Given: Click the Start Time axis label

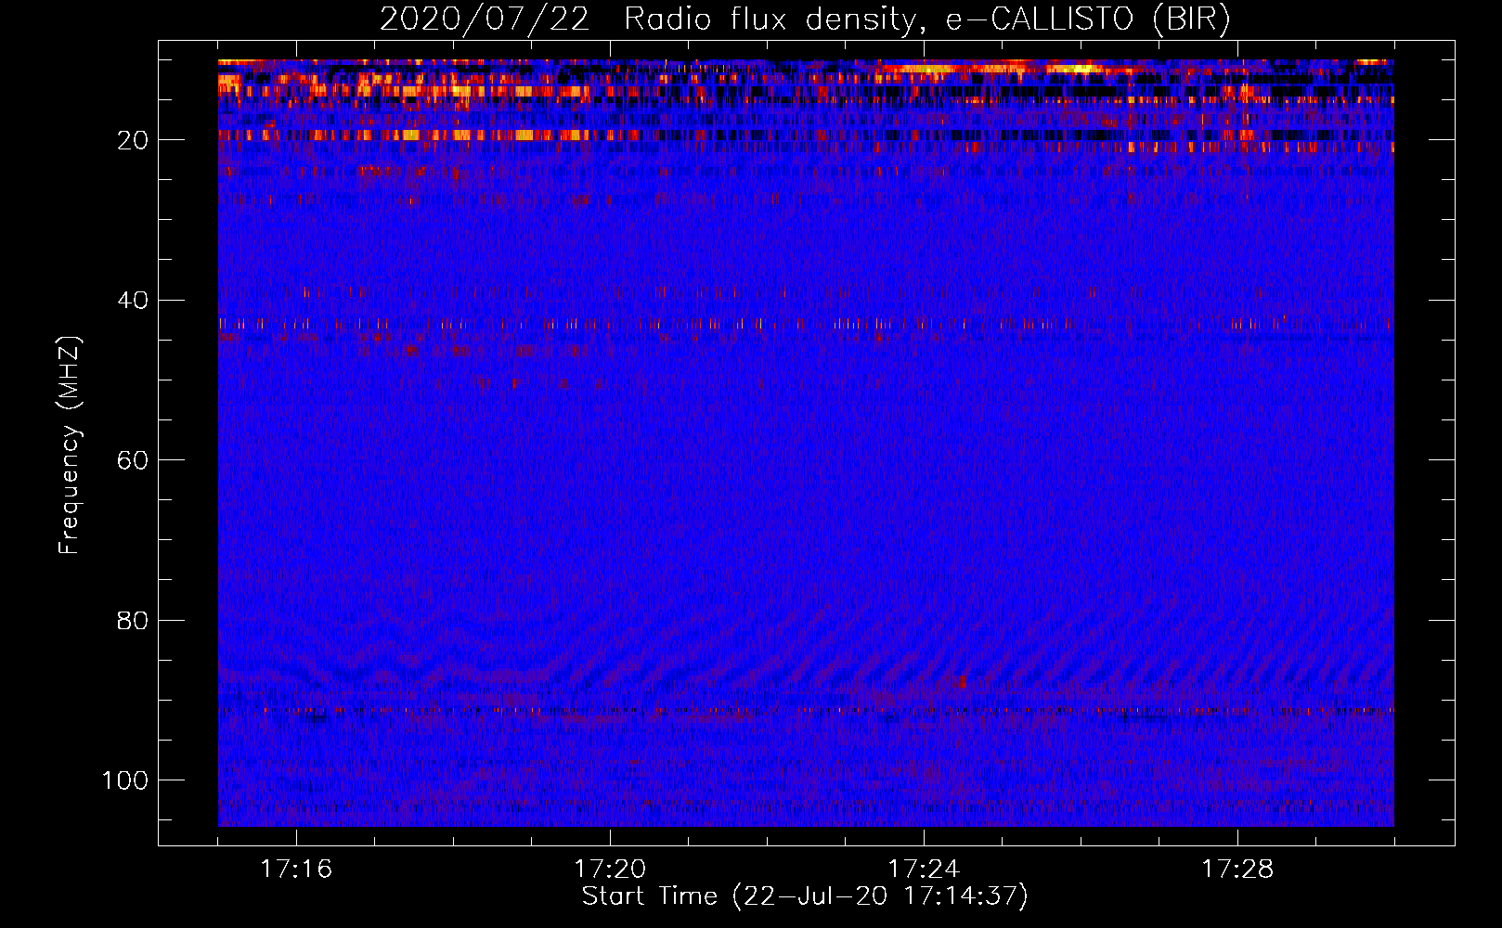Looking at the screenshot, I should coord(805,896).
